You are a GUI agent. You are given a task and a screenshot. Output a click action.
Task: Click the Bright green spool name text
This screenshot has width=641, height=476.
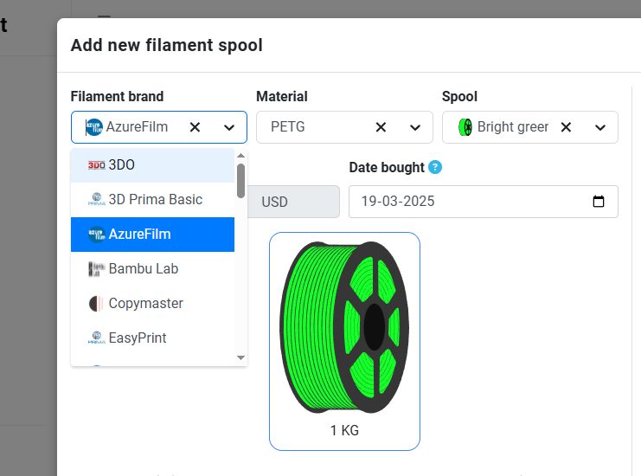513,127
